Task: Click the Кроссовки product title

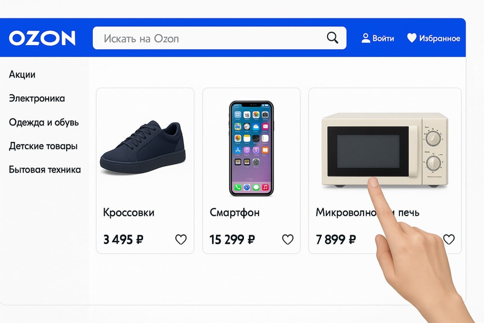Action: coord(129,212)
